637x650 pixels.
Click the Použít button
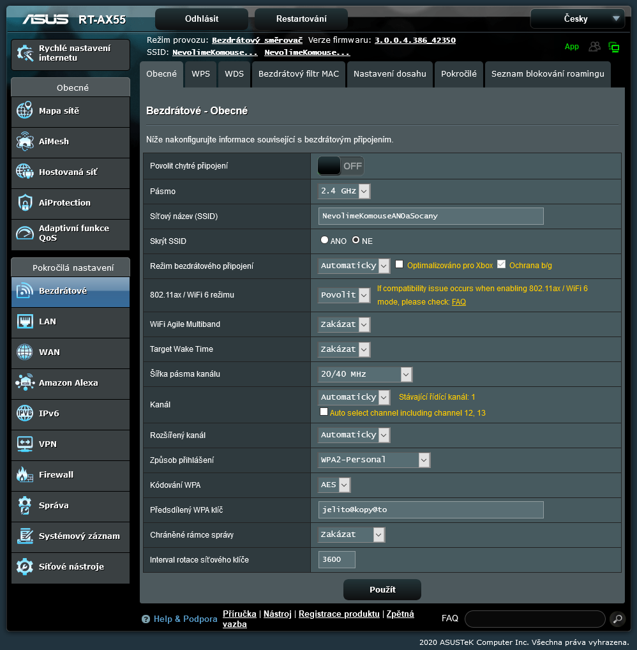click(x=382, y=589)
